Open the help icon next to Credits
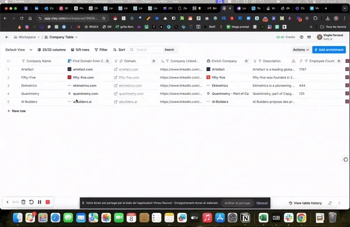This screenshot has height=227, width=350. coord(302,37)
